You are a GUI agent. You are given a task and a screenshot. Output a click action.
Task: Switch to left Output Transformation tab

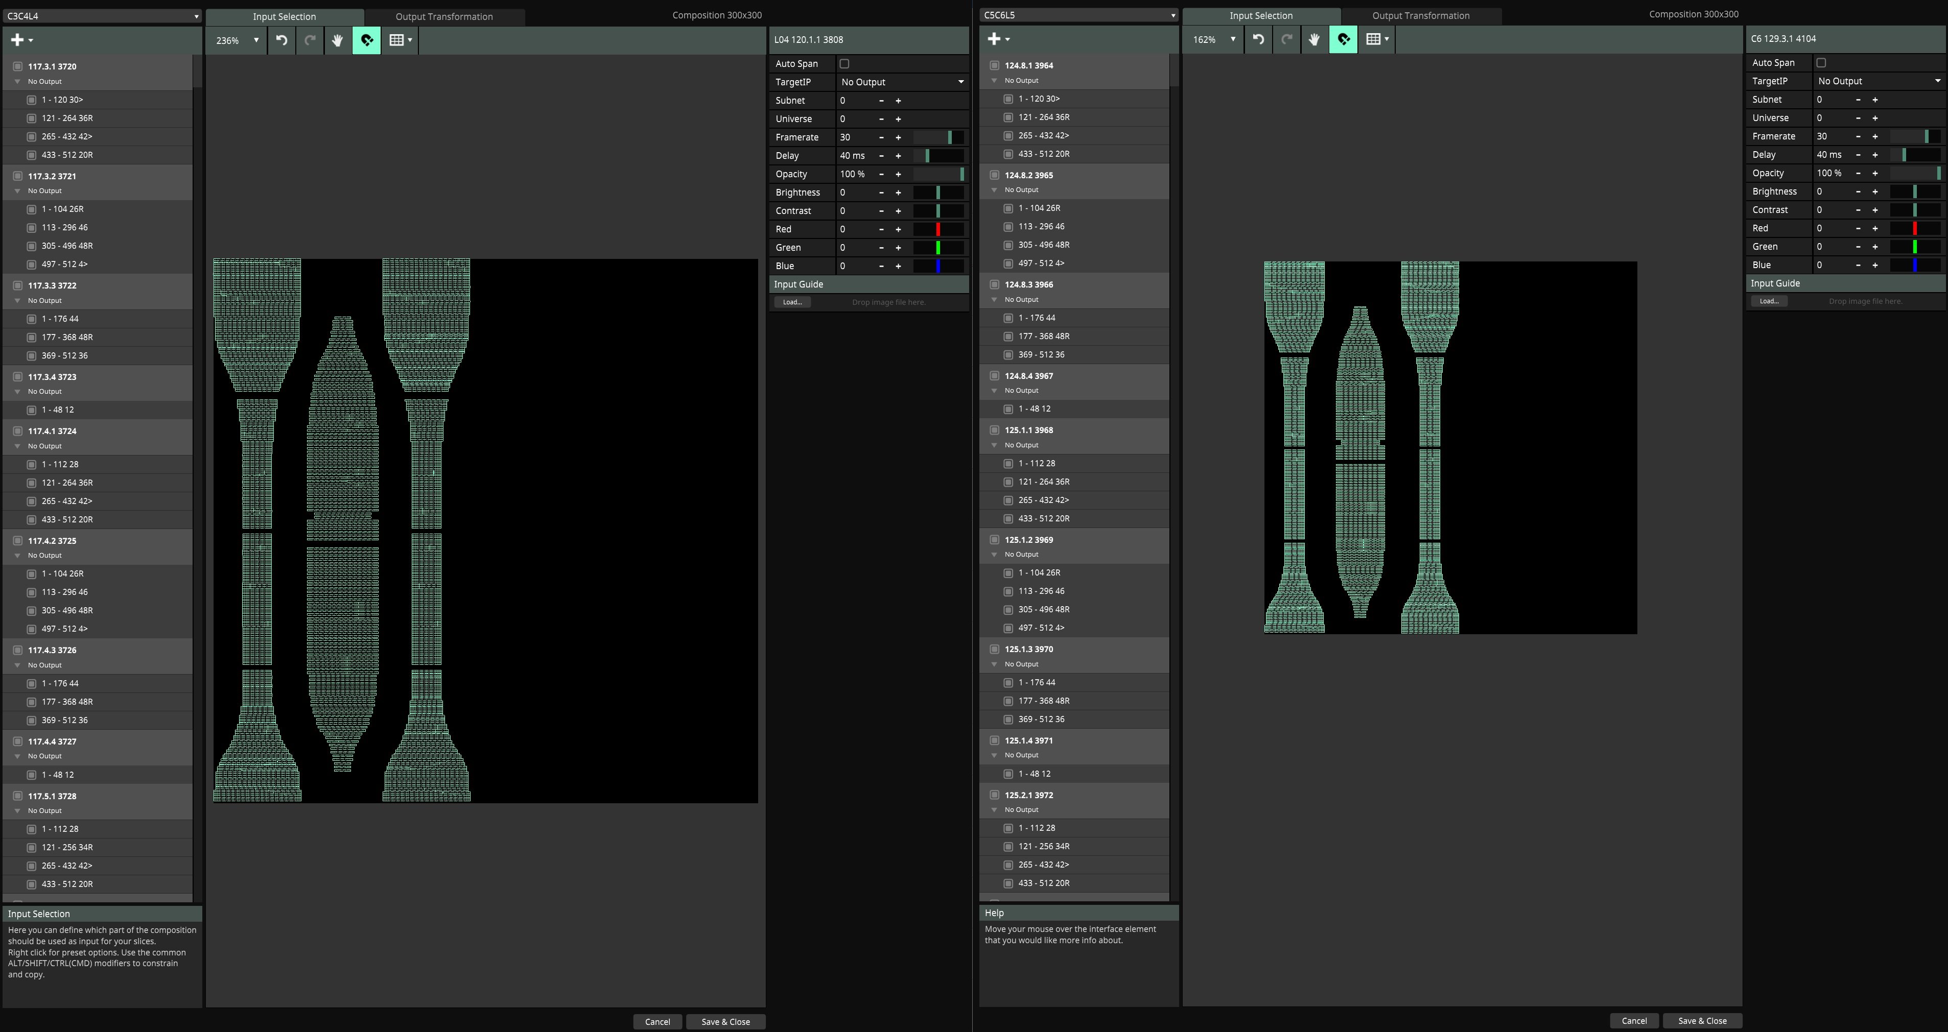[444, 17]
